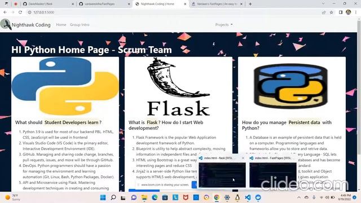Bookmark this page with the star icon

(331, 12)
